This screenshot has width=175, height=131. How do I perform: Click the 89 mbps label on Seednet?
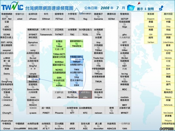pos(35,79)
